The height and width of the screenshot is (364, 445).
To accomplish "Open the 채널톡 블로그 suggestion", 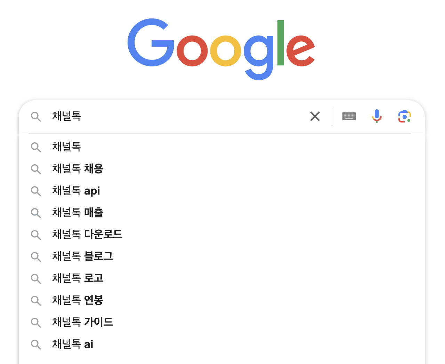I will [x=82, y=256].
